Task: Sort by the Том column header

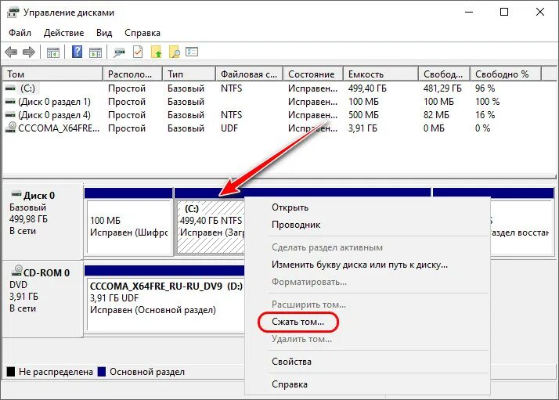Action: [52, 74]
